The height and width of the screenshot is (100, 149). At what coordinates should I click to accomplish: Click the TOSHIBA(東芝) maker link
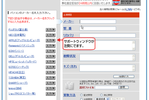[x=17, y=78]
